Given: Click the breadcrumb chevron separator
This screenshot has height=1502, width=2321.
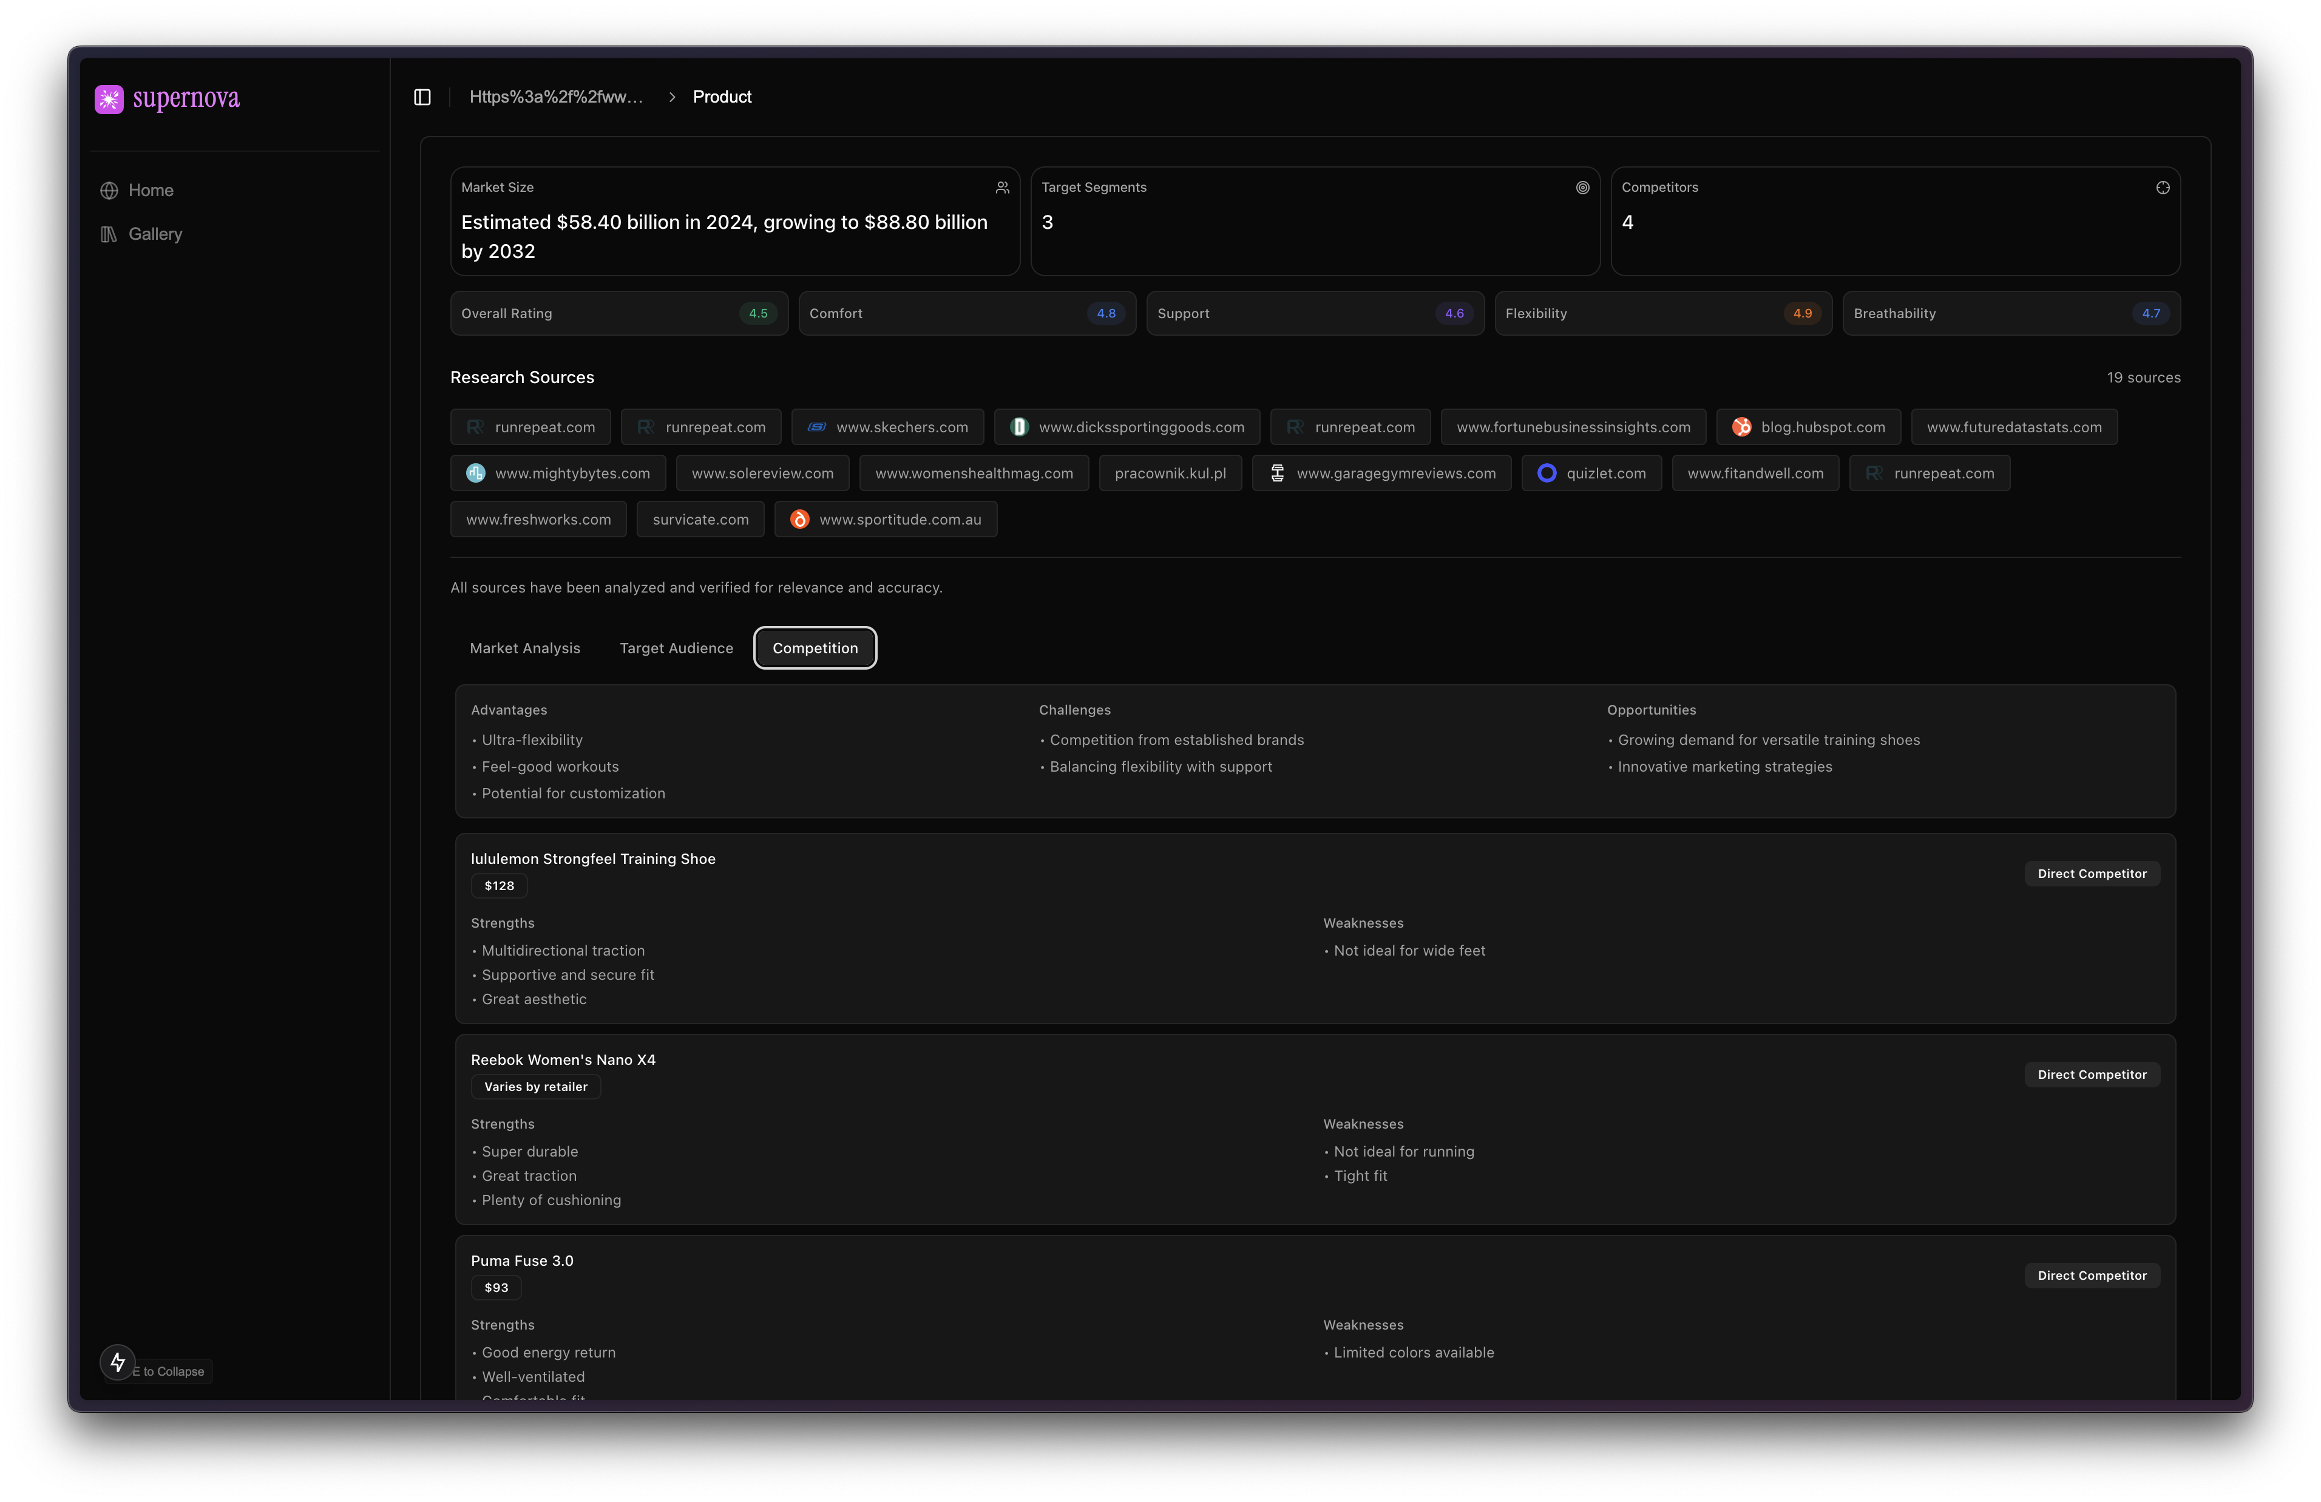Looking at the screenshot, I should click(672, 97).
